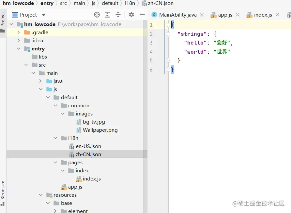Click the "hello" key in editor

[195, 43]
